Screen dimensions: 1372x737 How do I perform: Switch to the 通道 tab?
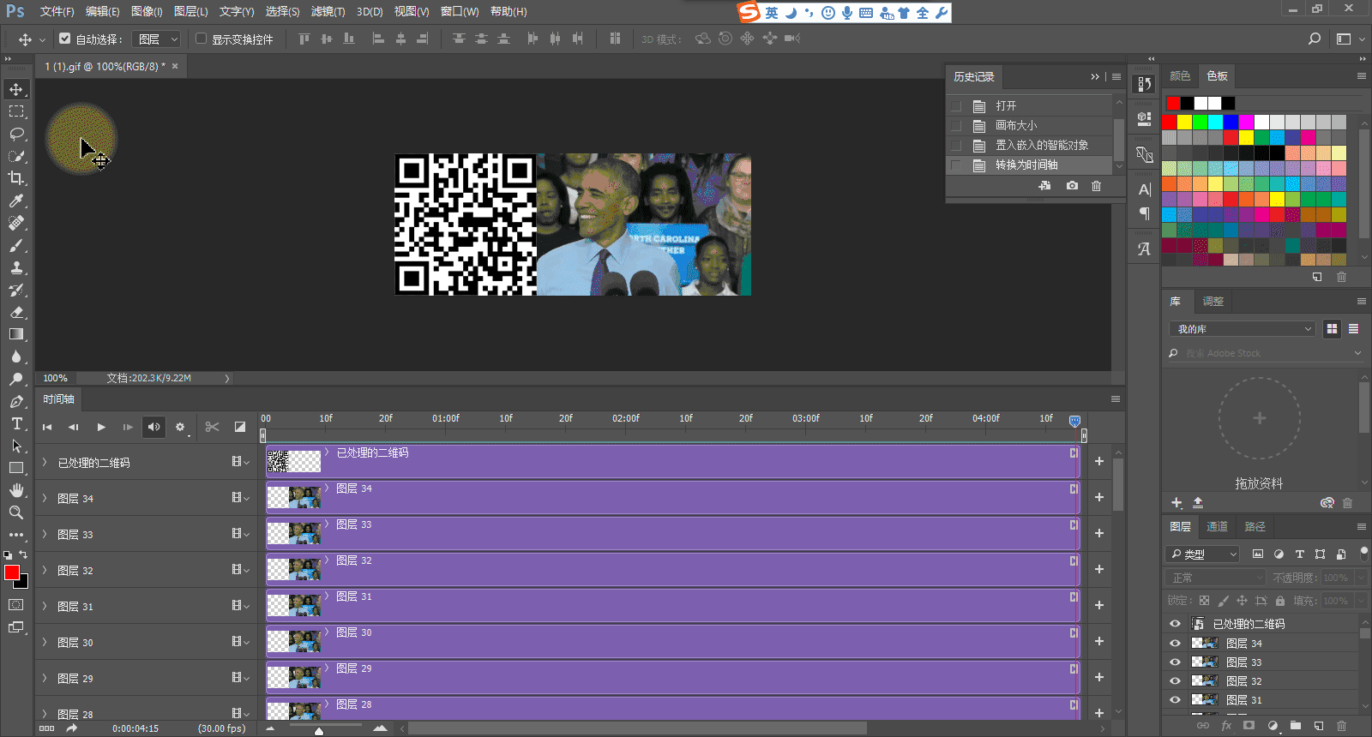[x=1217, y=526]
